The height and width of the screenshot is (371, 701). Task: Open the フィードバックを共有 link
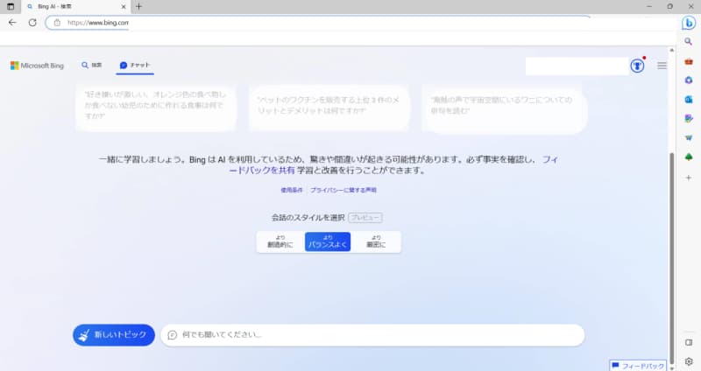[x=393, y=164]
